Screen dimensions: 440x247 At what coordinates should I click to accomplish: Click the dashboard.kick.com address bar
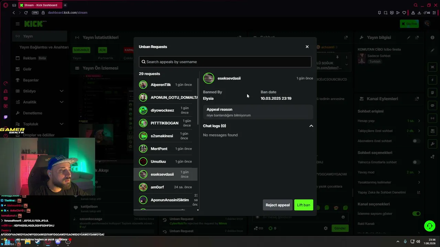point(68,13)
